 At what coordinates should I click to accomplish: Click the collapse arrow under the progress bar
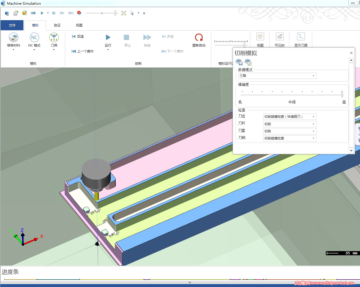[x=190, y=283]
